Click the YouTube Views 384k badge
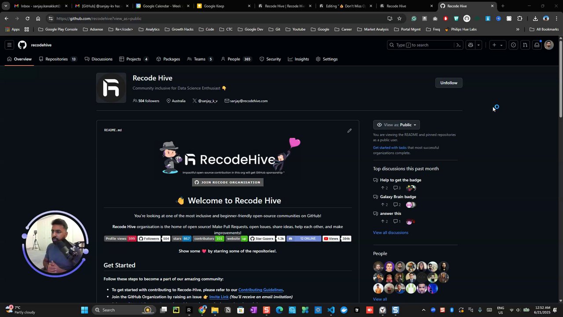 point(337,239)
